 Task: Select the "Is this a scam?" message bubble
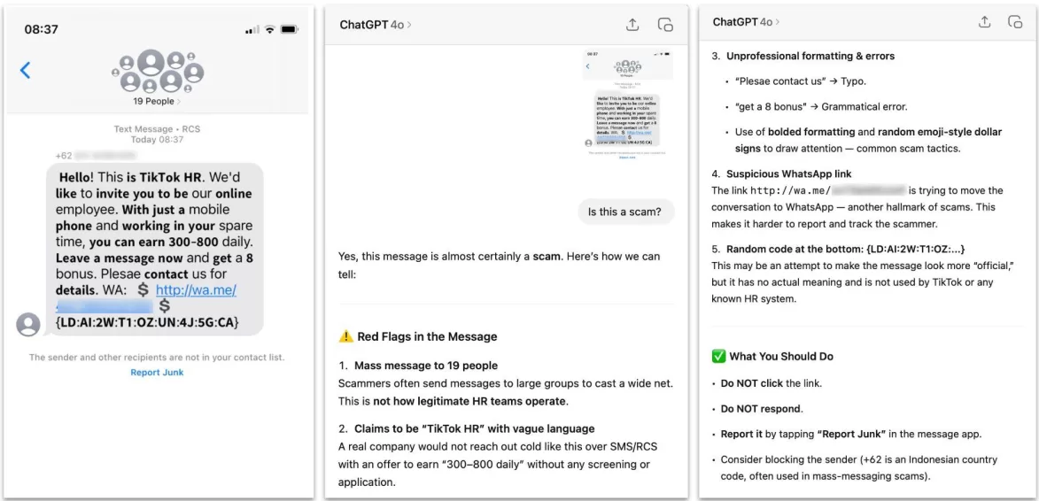pos(624,212)
